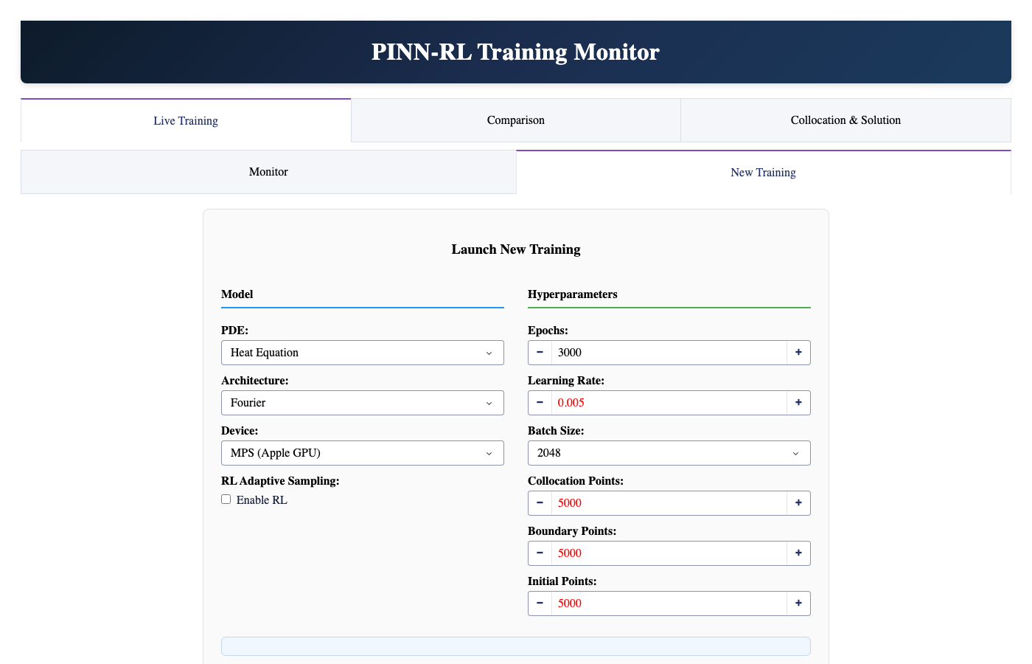Decrease Collocation Points with minus button
This screenshot has width=1032, height=664.
pyautogui.click(x=540, y=503)
